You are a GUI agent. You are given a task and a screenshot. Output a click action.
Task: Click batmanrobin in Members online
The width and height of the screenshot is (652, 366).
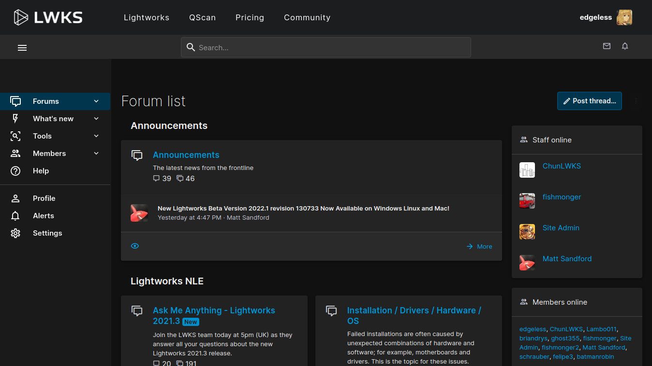pos(595,357)
